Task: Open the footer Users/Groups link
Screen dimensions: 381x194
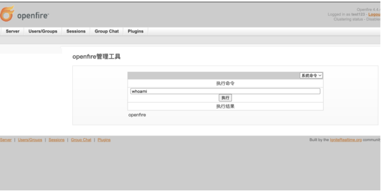Action: (30, 140)
